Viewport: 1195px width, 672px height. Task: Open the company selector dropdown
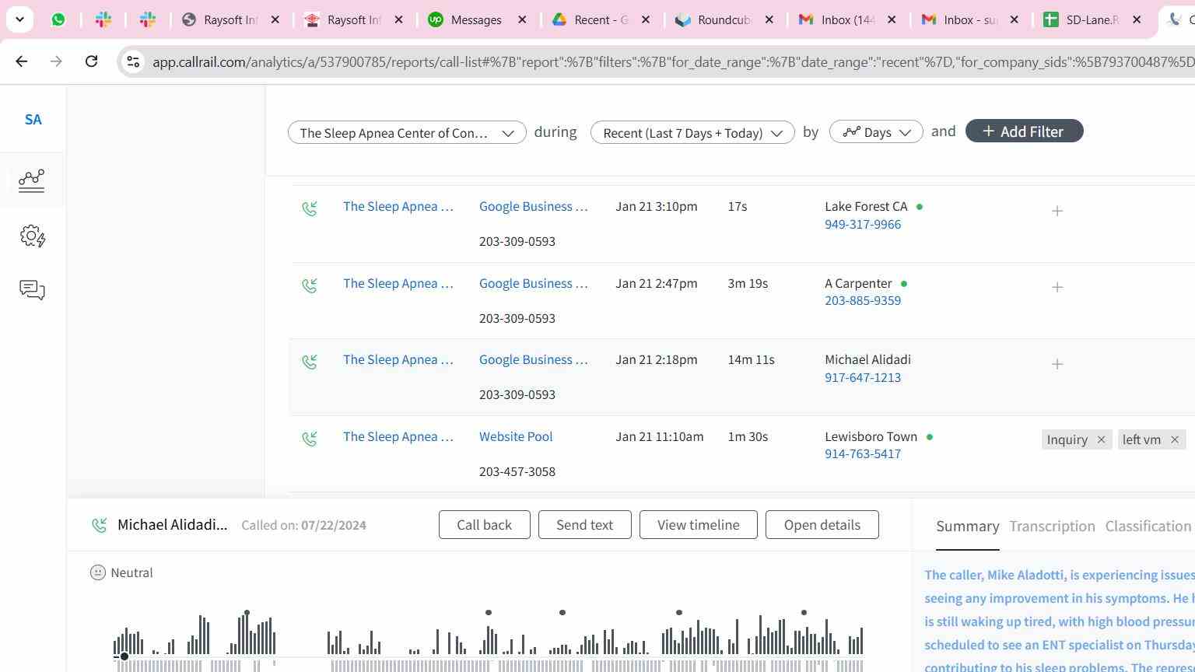[x=407, y=132]
